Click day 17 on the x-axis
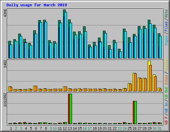Viewport: 170px width, 132px height. 90,128
